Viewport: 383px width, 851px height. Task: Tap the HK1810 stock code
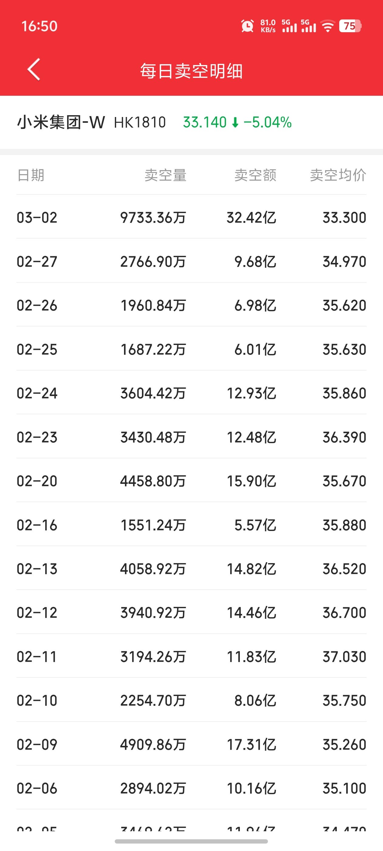[x=140, y=123]
